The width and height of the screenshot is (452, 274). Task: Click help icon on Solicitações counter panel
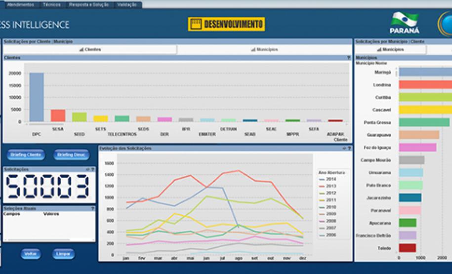(x=92, y=169)
